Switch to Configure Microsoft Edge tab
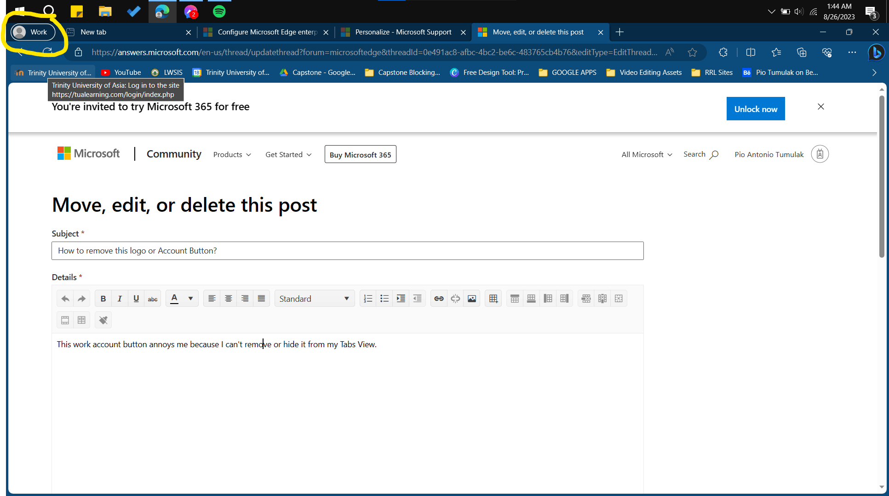 [x=267, y=32]
